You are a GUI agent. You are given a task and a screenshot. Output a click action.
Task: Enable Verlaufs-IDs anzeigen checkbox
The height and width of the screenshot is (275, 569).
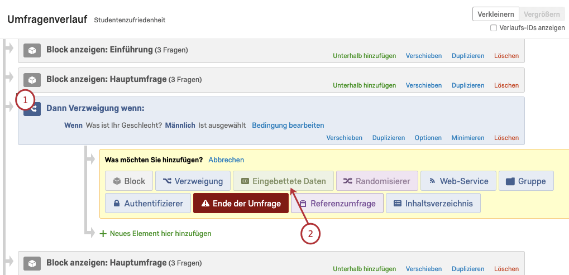(x=494, y=28)
